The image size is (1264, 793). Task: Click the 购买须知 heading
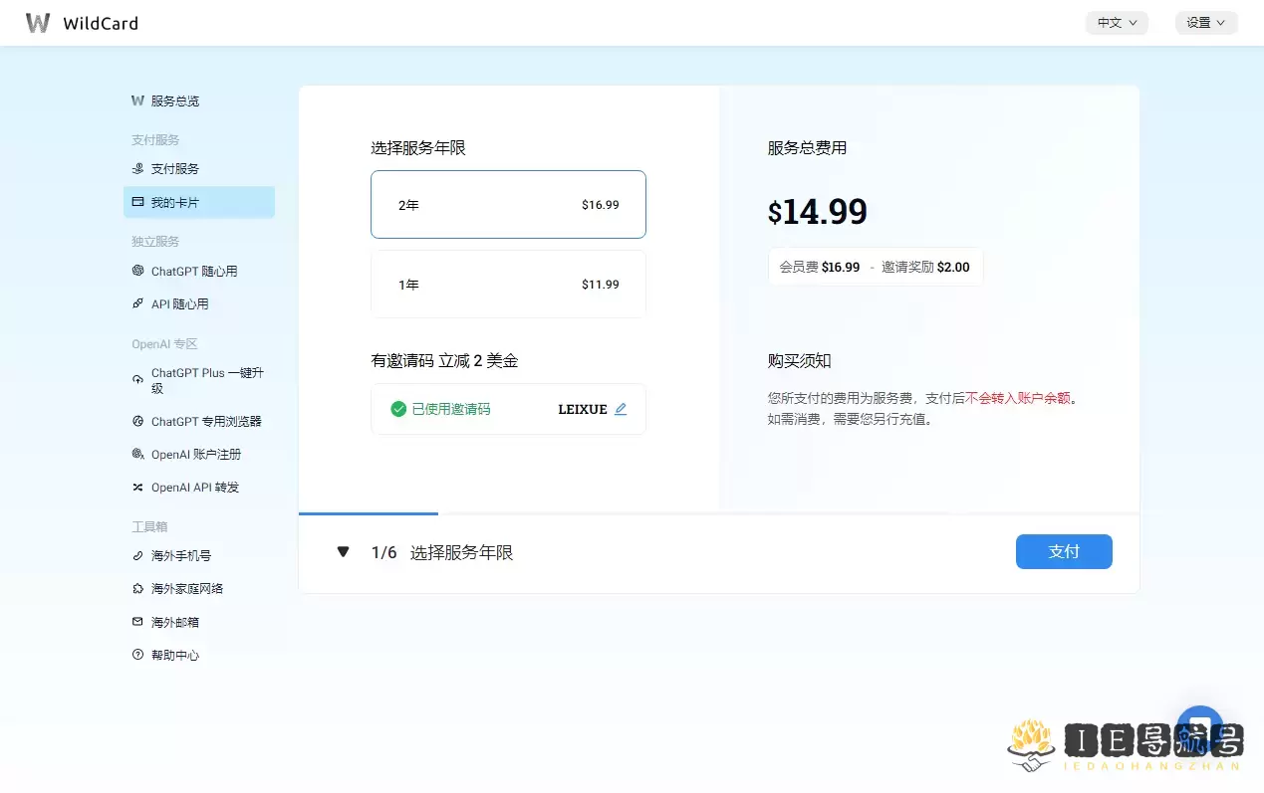point(799,361)
